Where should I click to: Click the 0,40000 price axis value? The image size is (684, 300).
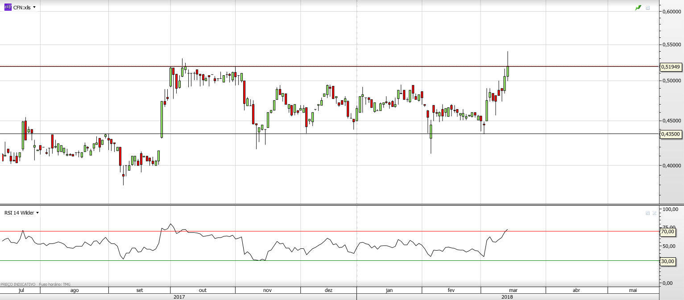672,166
